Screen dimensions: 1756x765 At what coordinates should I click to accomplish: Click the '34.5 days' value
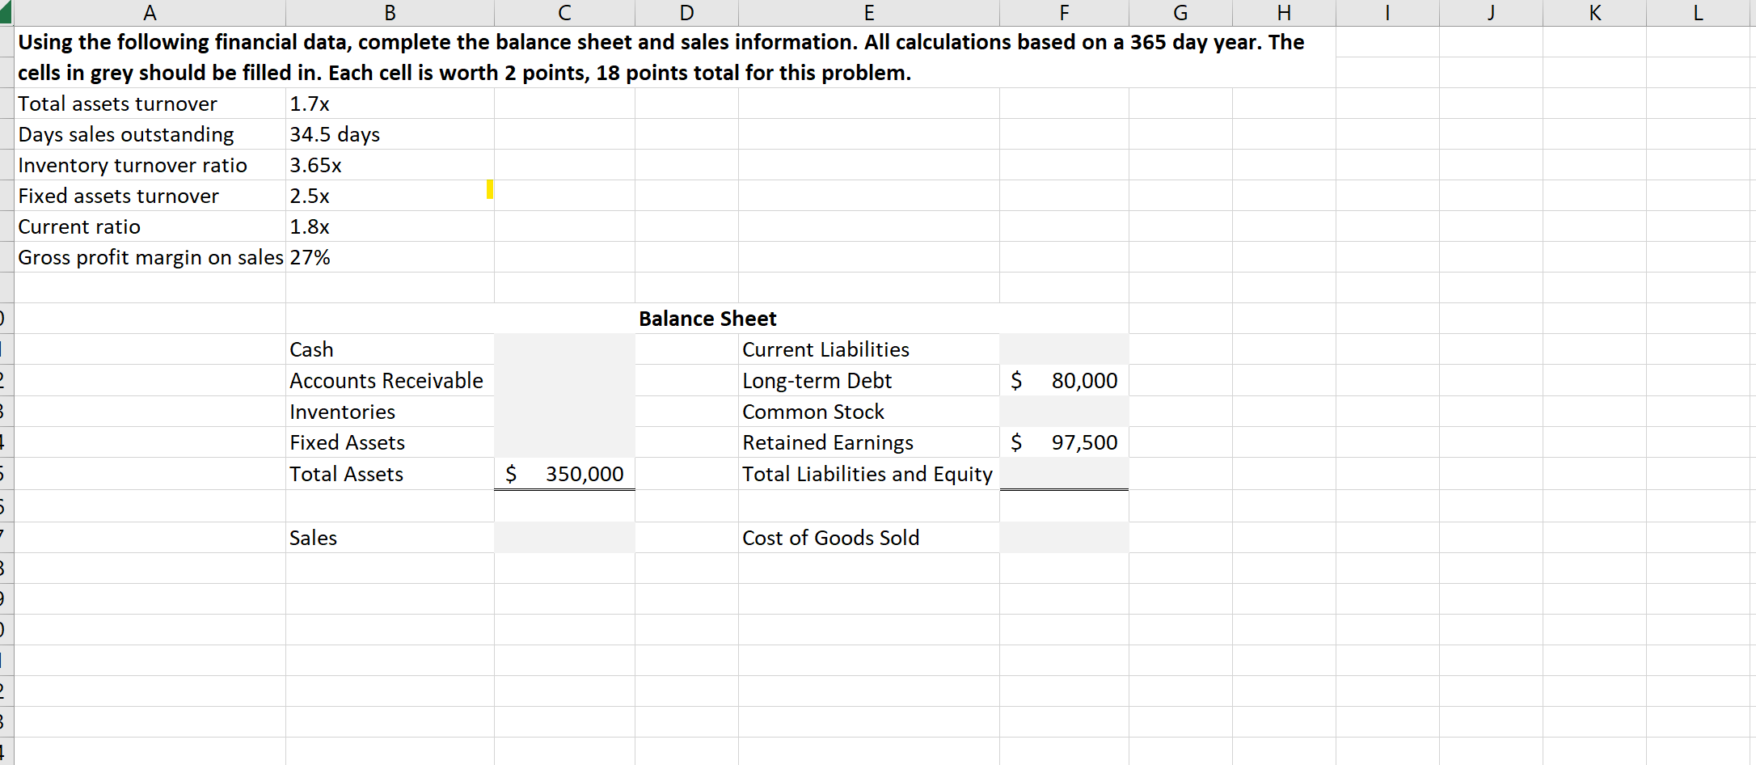coord(335,134)
